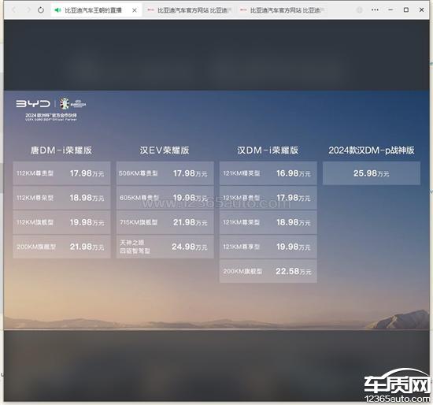Click the 汉DM-i荣耀版 column heading

(x=268, y=150)
